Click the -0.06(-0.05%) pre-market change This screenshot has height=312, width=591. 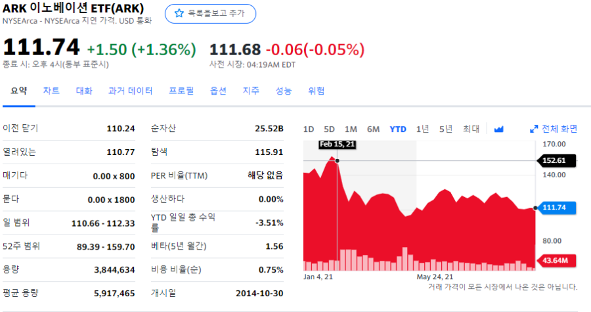coord(315,50)
